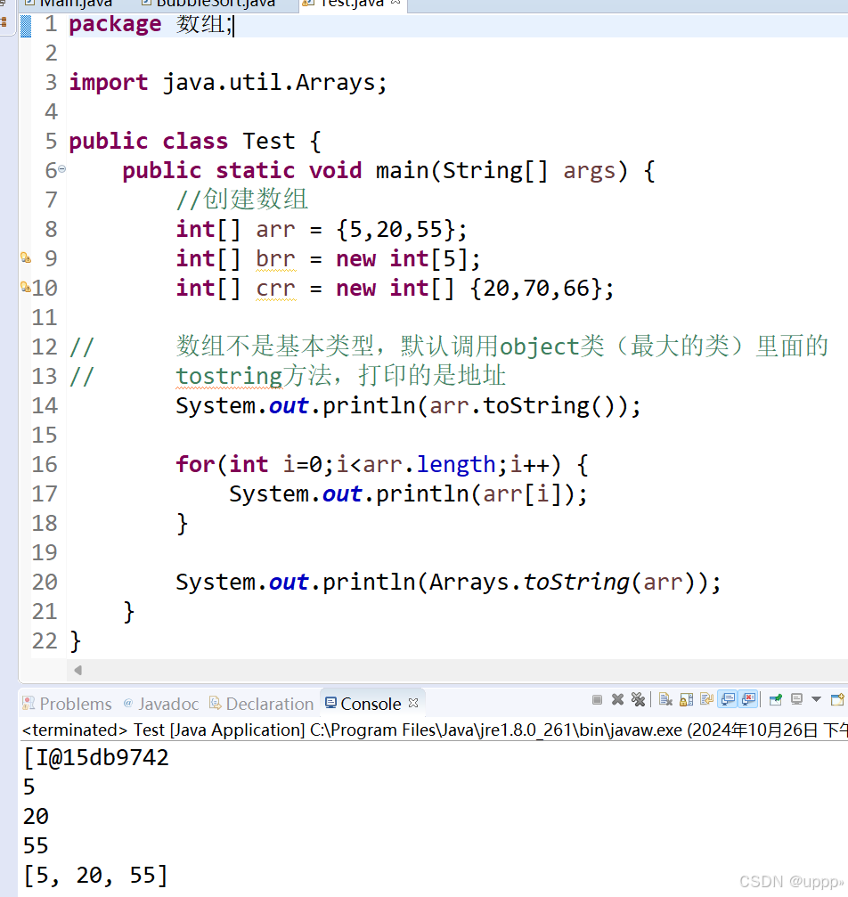848x897 pixels.
Task: Click the Display Selected Console monitor icon
Action: click(x=796, y=699)
